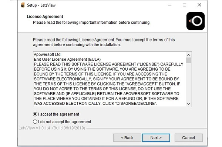Click the license scrollbar up arrow
This screenshot has width=222, height=147.
[x=188, y=55]
